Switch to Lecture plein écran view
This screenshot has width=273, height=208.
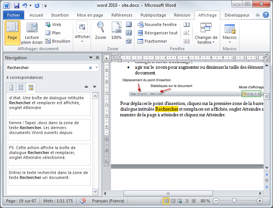pyautogui.click(x=32, y=32)
